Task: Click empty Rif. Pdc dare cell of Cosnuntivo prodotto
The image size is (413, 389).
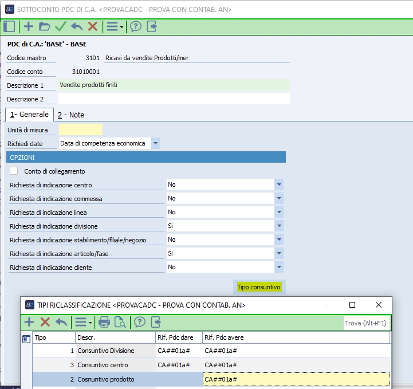Action: point(179,379)
